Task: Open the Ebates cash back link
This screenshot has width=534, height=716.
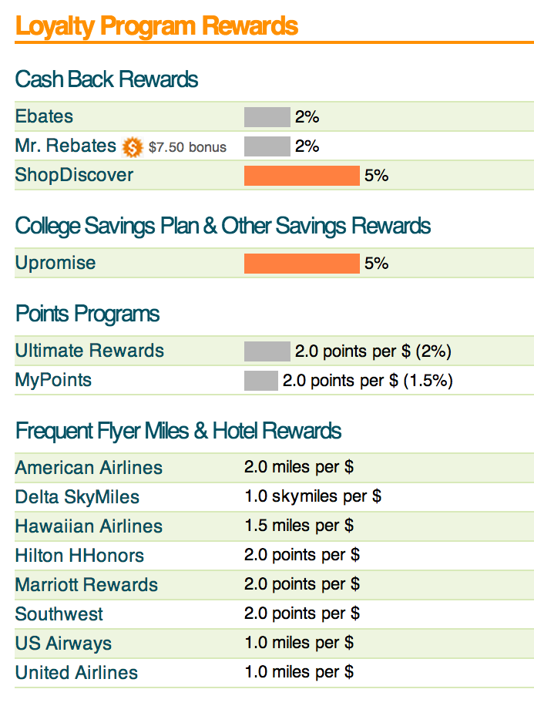Action: (44, 116)
